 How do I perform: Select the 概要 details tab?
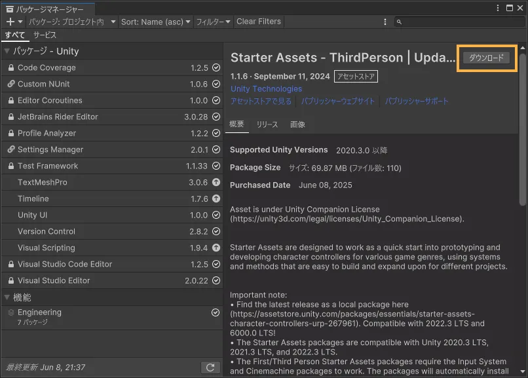[236, 124]
